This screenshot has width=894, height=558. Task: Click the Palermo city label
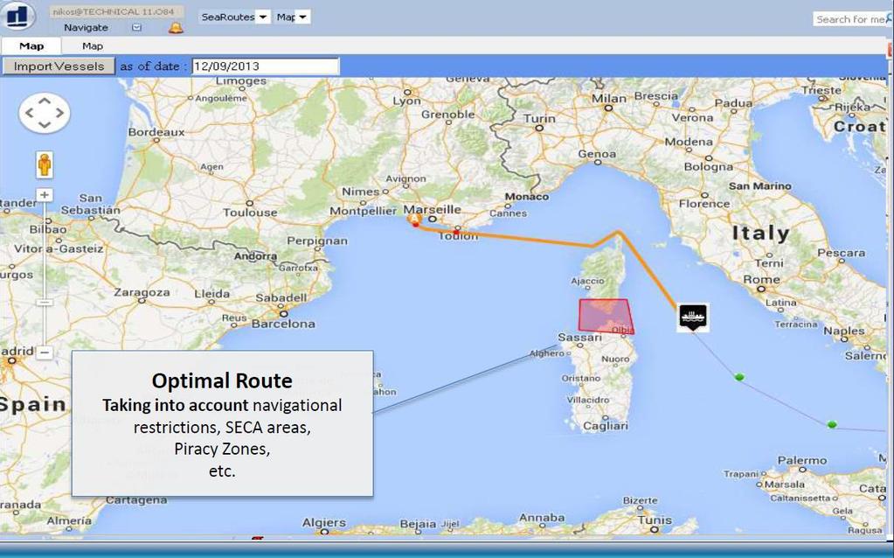pyautogui.click(x=802, y=460)
